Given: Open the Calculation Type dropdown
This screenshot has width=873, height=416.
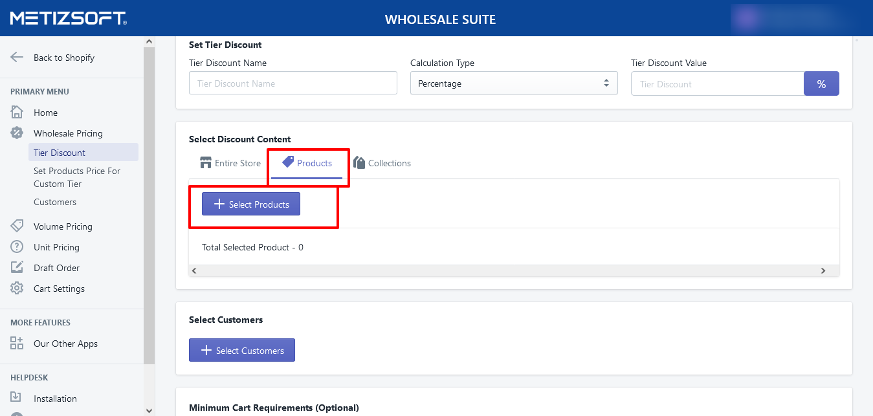Looking at the screenshot, I should click(x=514, y=83).
